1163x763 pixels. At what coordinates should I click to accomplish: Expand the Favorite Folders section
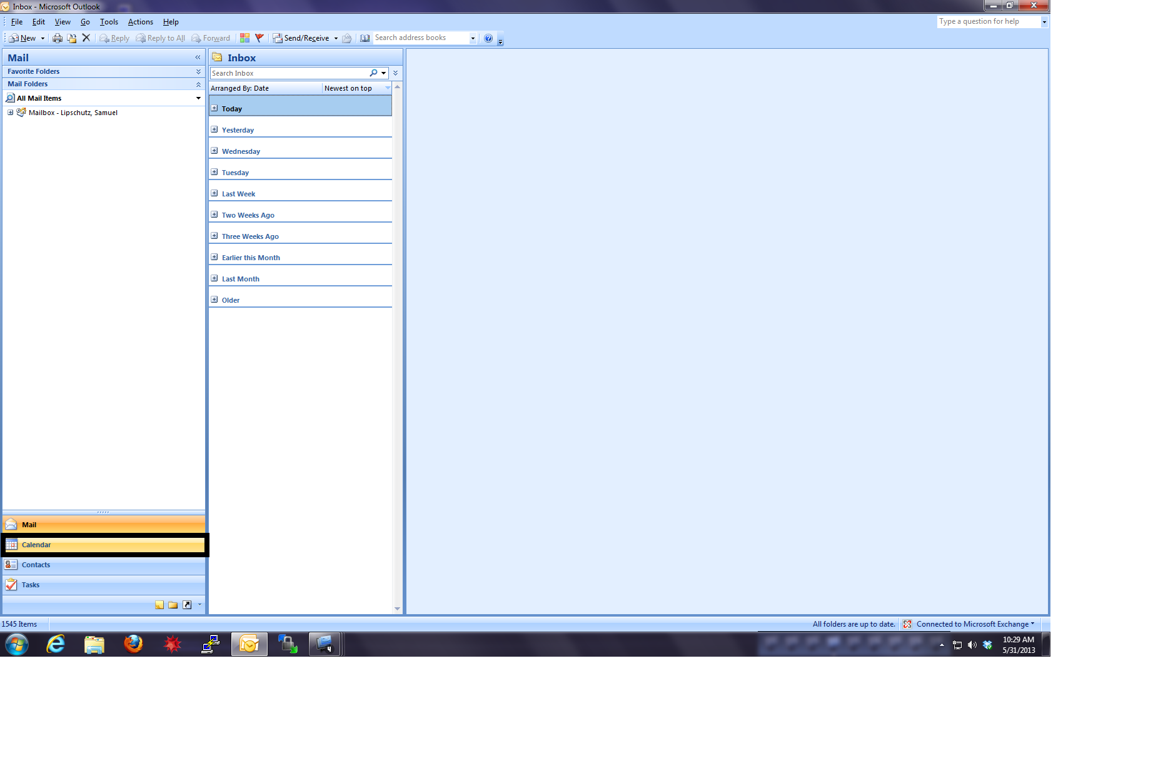pyautogui.click(x=198, y=71)
